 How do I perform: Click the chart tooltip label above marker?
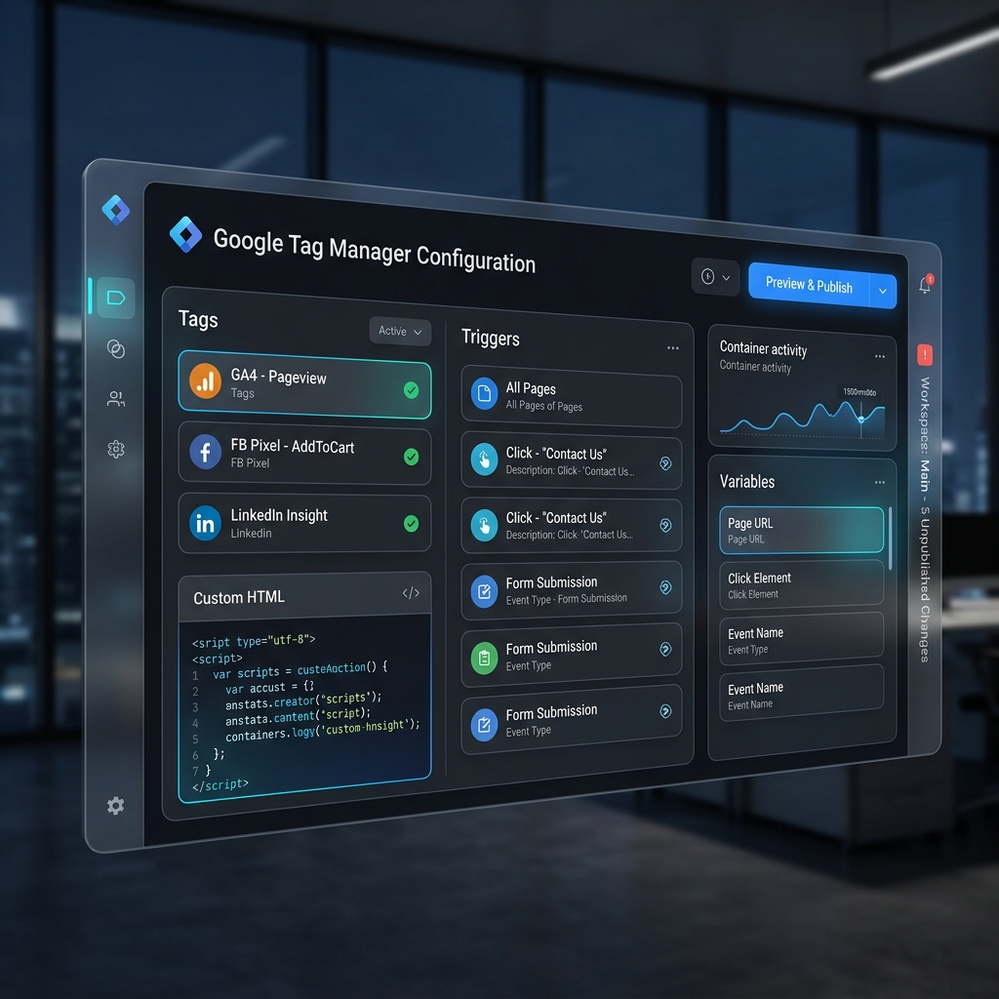859,392
